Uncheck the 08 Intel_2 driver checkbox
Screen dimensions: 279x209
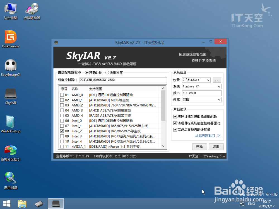pyautogui.click(x=62, y=131)
